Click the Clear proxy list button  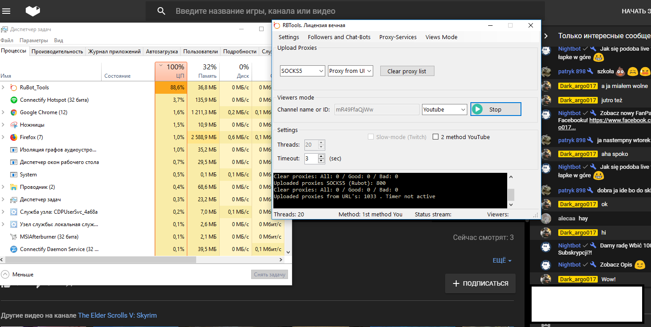click(406, 71)
